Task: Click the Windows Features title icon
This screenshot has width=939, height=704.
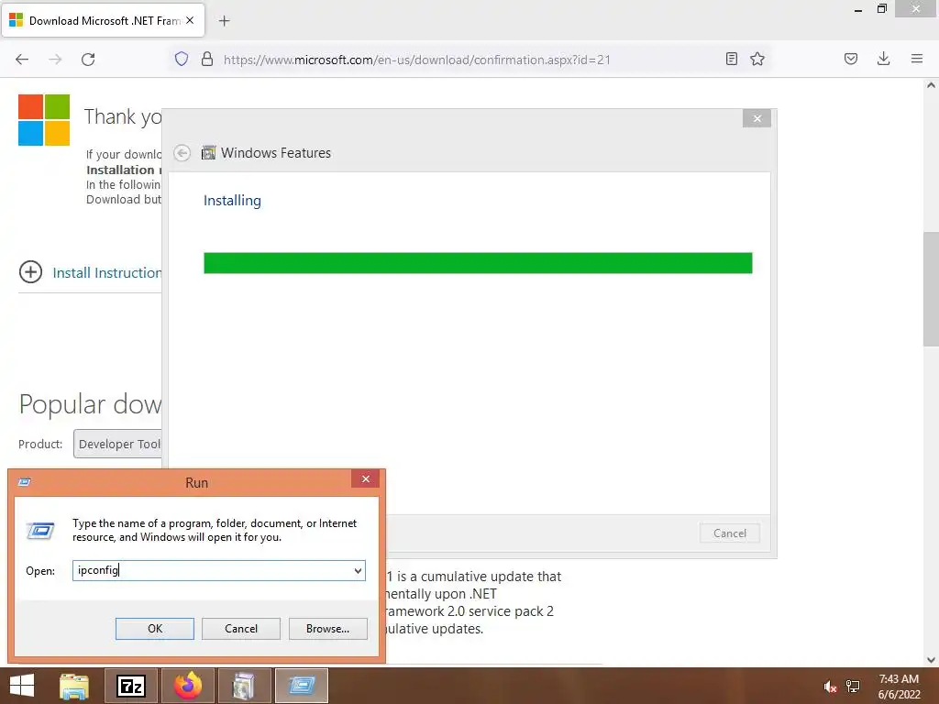Action: (208, 153)
